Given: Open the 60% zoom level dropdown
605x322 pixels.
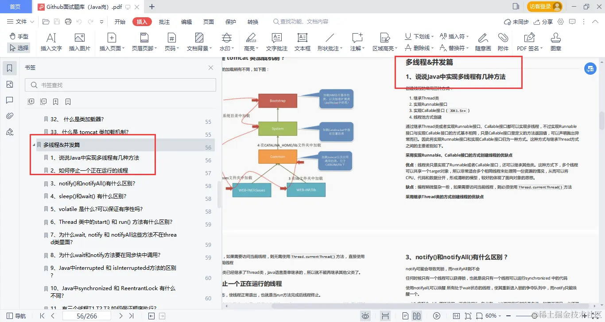Looking at the screenshot, I should [492, 316].
